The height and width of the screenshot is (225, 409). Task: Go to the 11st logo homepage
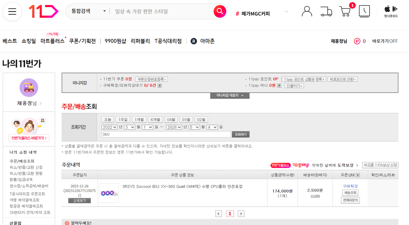(43, 12)
